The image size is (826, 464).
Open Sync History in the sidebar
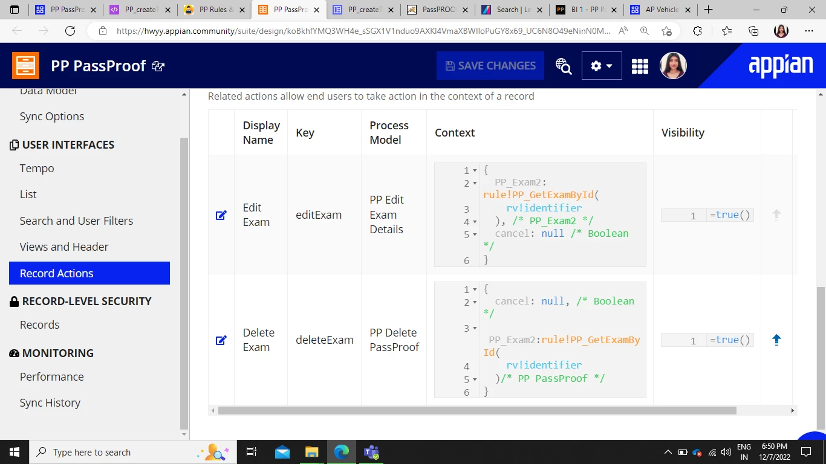[50, 403]
